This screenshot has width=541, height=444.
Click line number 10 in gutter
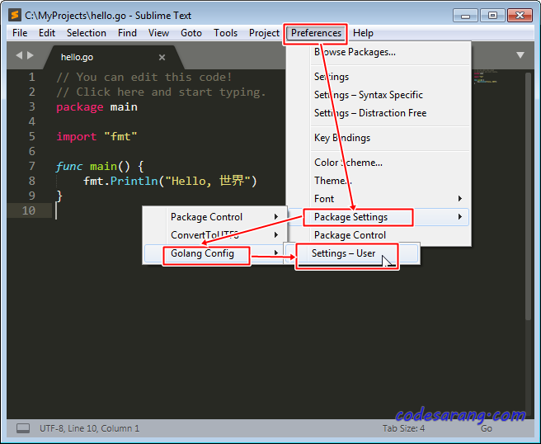pos(29,210)
